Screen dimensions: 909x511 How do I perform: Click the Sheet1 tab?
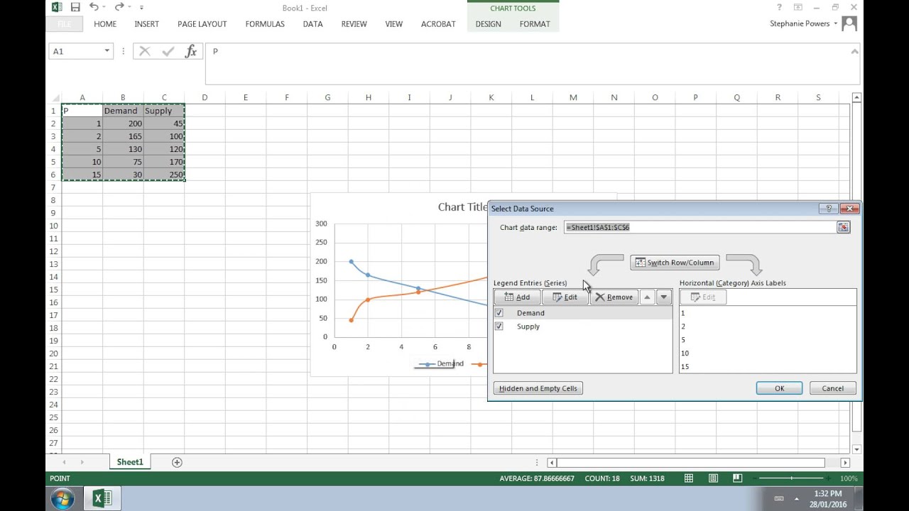click(130, 462)
